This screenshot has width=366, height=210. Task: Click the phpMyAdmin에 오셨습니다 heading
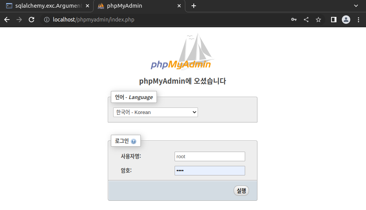coord(183,81)
